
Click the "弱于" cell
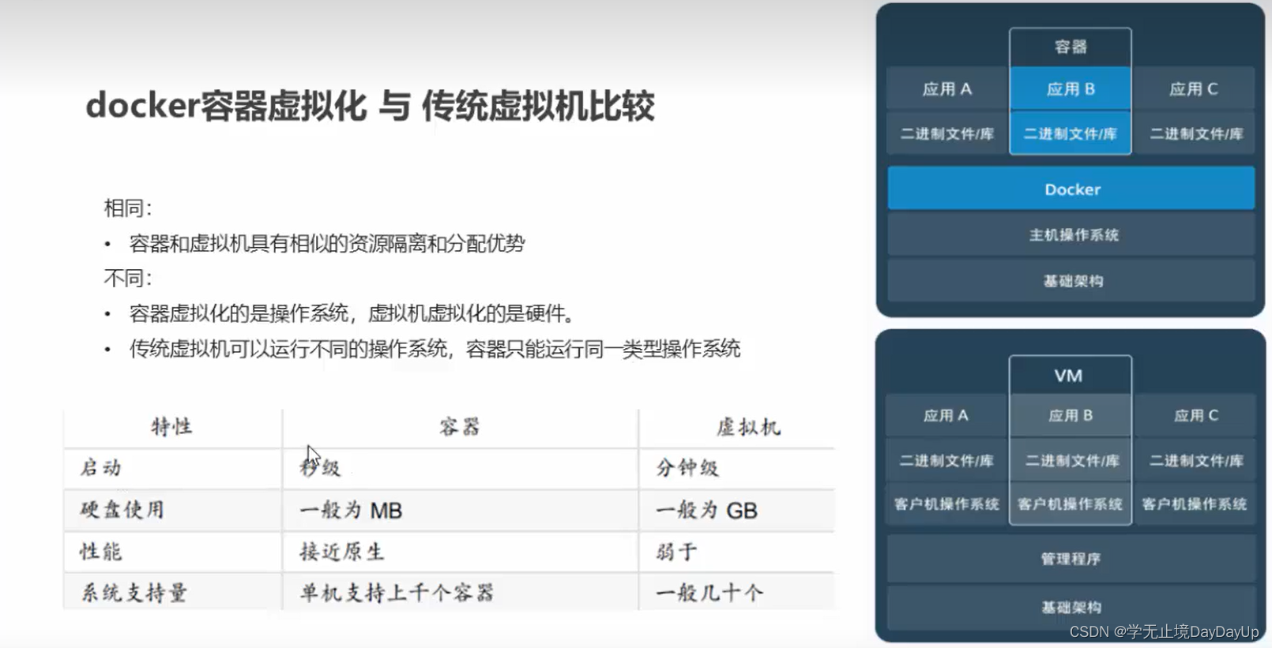[x=676, y=552]
